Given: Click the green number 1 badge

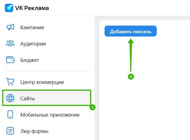Looking at the screenshot, I should 93,107.
